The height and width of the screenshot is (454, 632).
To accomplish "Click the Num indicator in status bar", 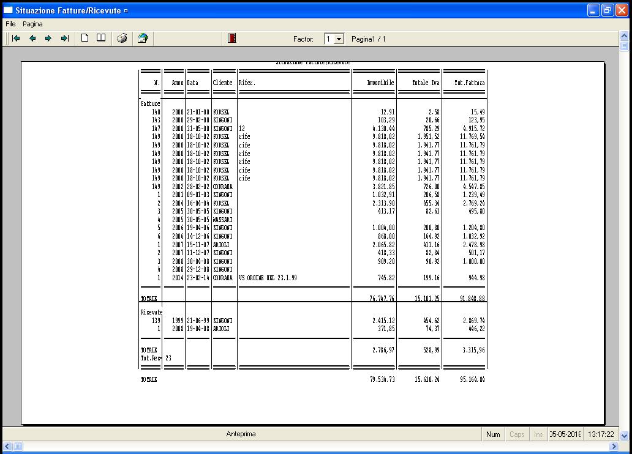I will coord(492,434).
